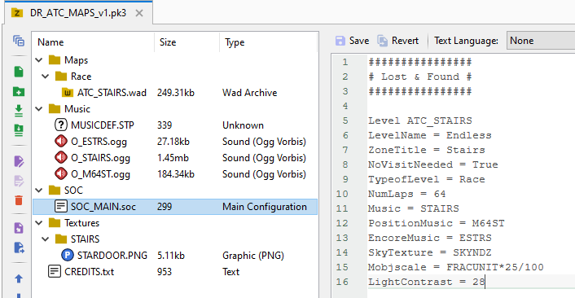575x298 pixels.
Task: Click the Revert button label
Action: point(405,41)
